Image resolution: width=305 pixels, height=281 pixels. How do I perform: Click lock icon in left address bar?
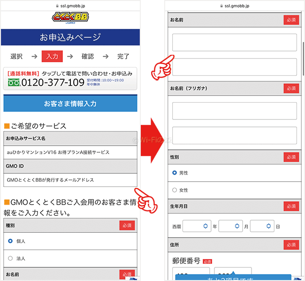pos(57,6)
